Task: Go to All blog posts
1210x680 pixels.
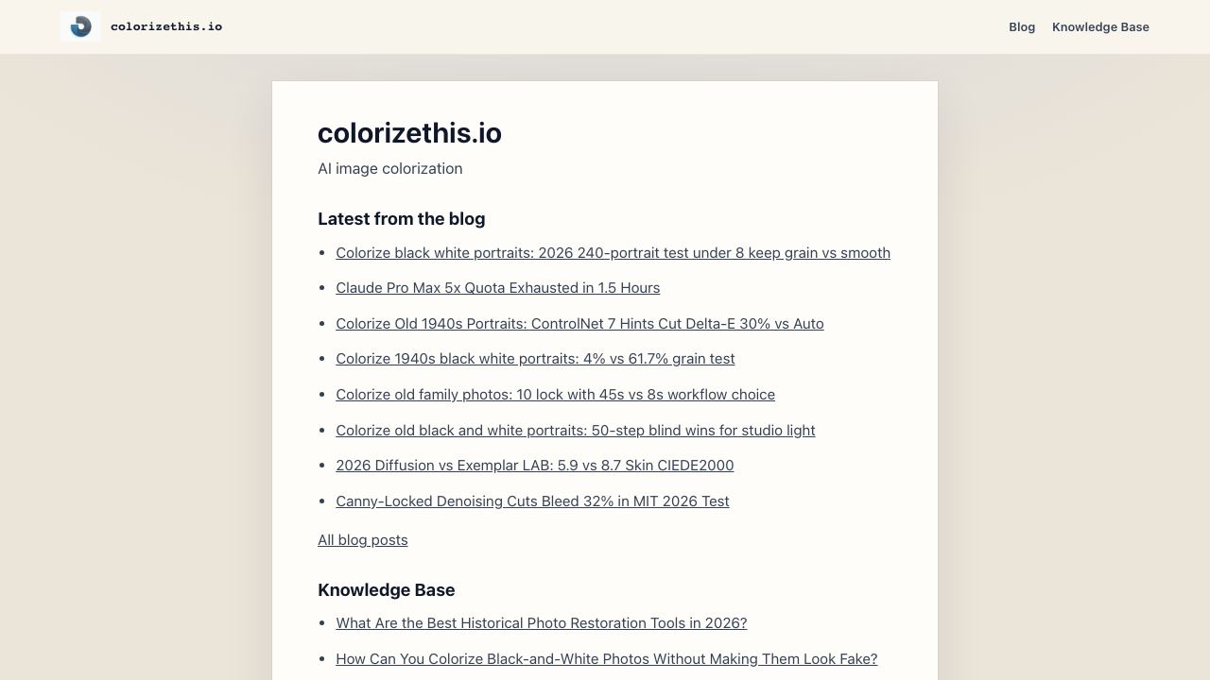Action: (363, 540)
